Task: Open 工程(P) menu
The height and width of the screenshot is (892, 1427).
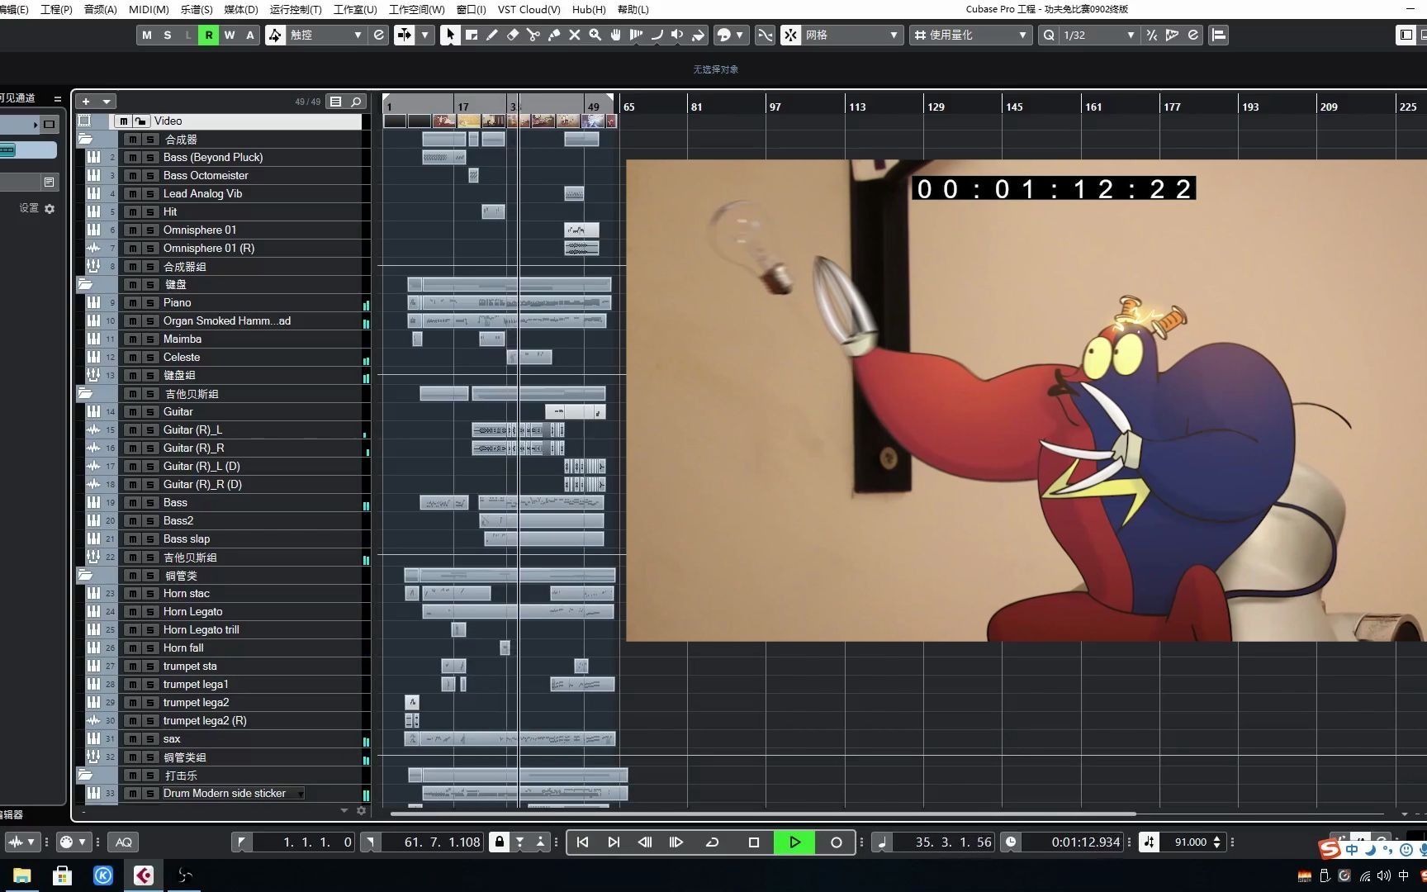Action: tap(55, 9)
